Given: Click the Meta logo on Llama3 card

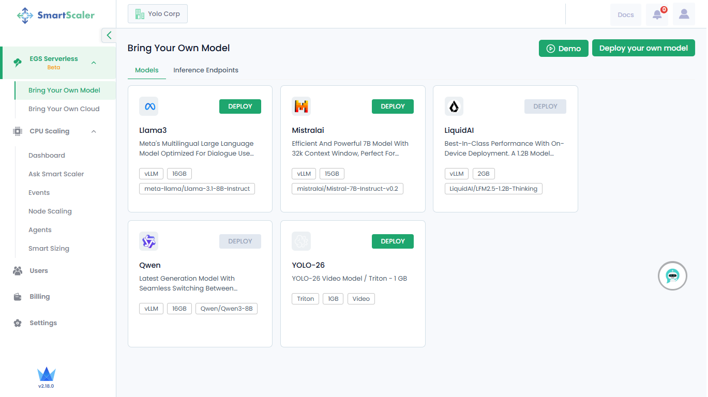Looking at the screenshot, I should [148, 106].
